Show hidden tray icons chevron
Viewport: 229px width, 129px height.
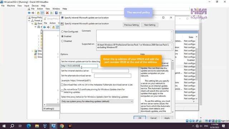(193, 126)
